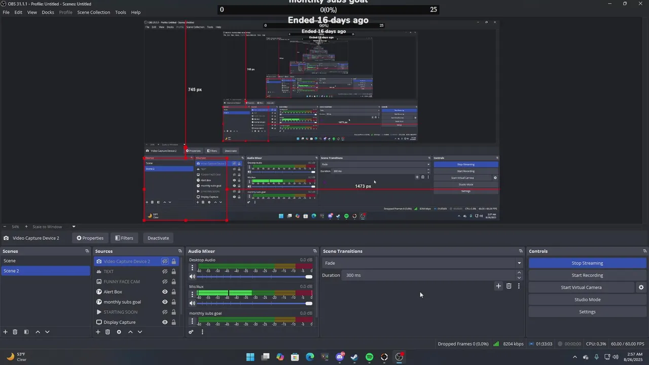Open advanced audio properties gears

coord(191,332)
